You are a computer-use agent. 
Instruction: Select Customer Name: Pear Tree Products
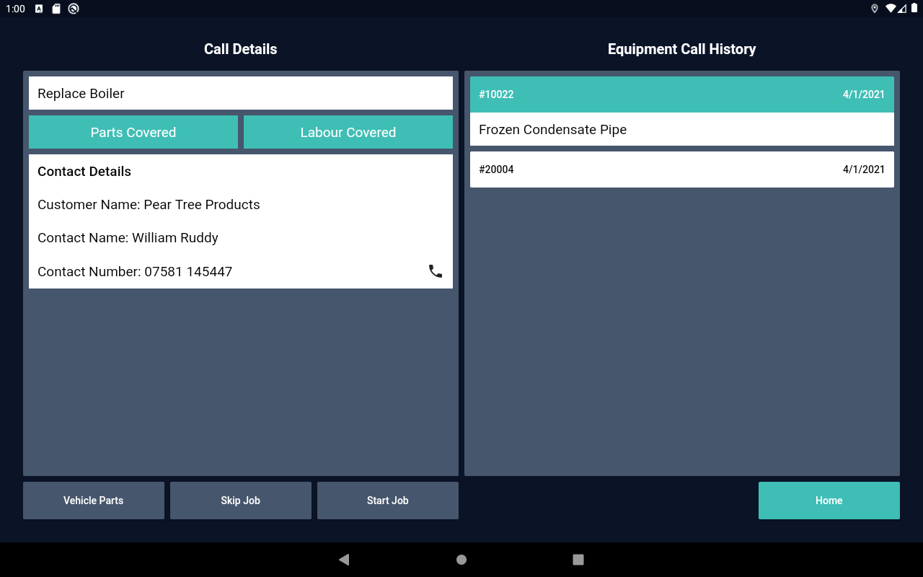pos(149,205)
